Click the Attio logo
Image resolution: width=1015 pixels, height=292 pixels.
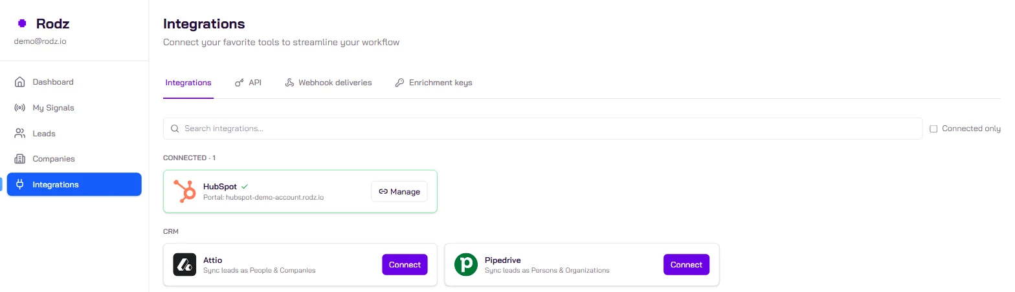click(x=184, y=265)
